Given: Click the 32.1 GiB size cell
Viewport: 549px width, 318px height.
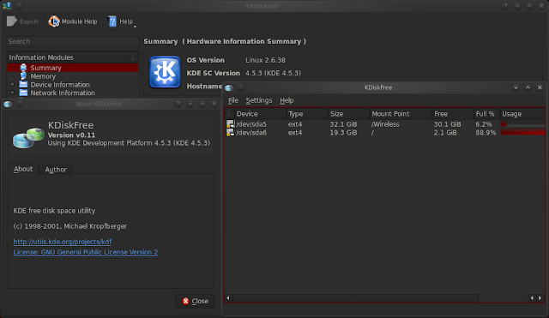Looking at the screenshot, I should 343,124.
